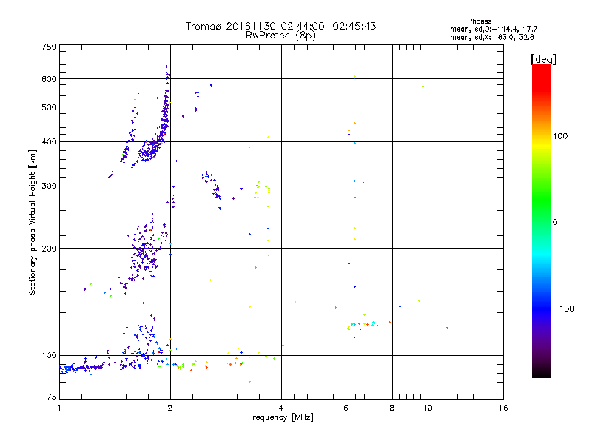Viewport: 592px width, 444px height.
Task: Click the x-axis tick label '4'
Action: tap(281, 408)
